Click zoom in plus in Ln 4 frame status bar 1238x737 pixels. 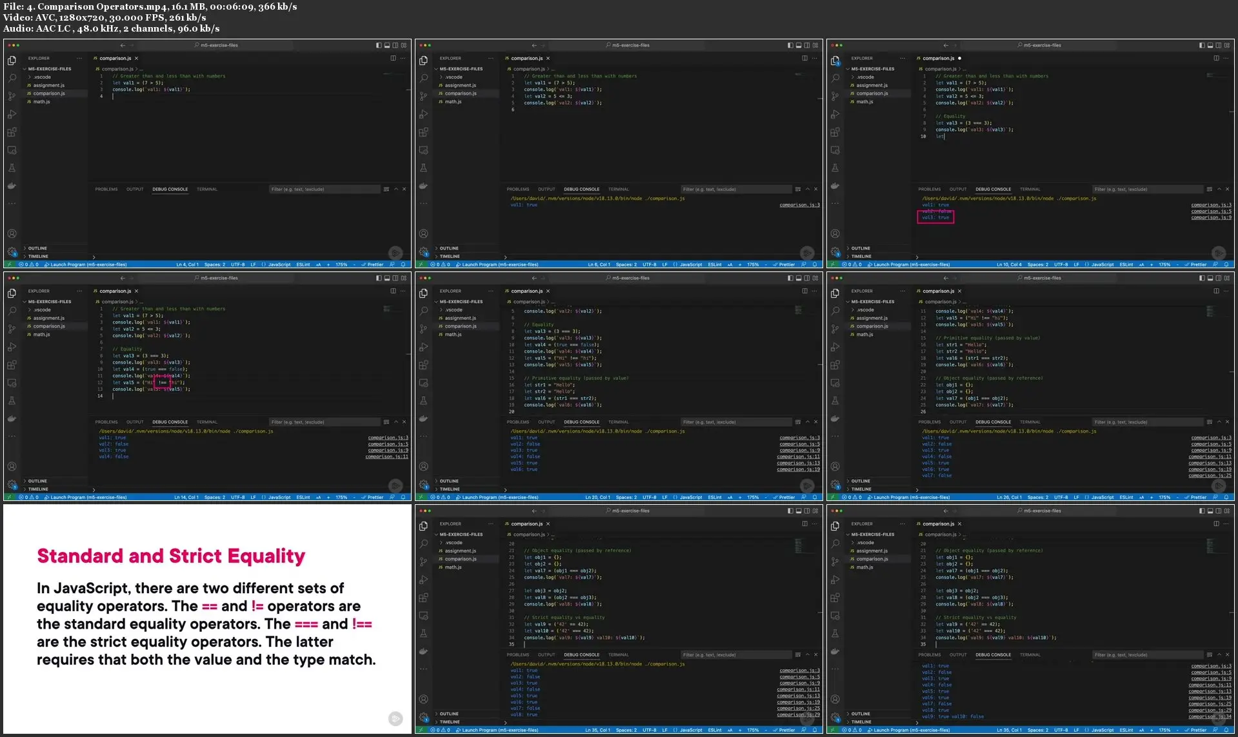pyautogui.click(x=328, y=264)
